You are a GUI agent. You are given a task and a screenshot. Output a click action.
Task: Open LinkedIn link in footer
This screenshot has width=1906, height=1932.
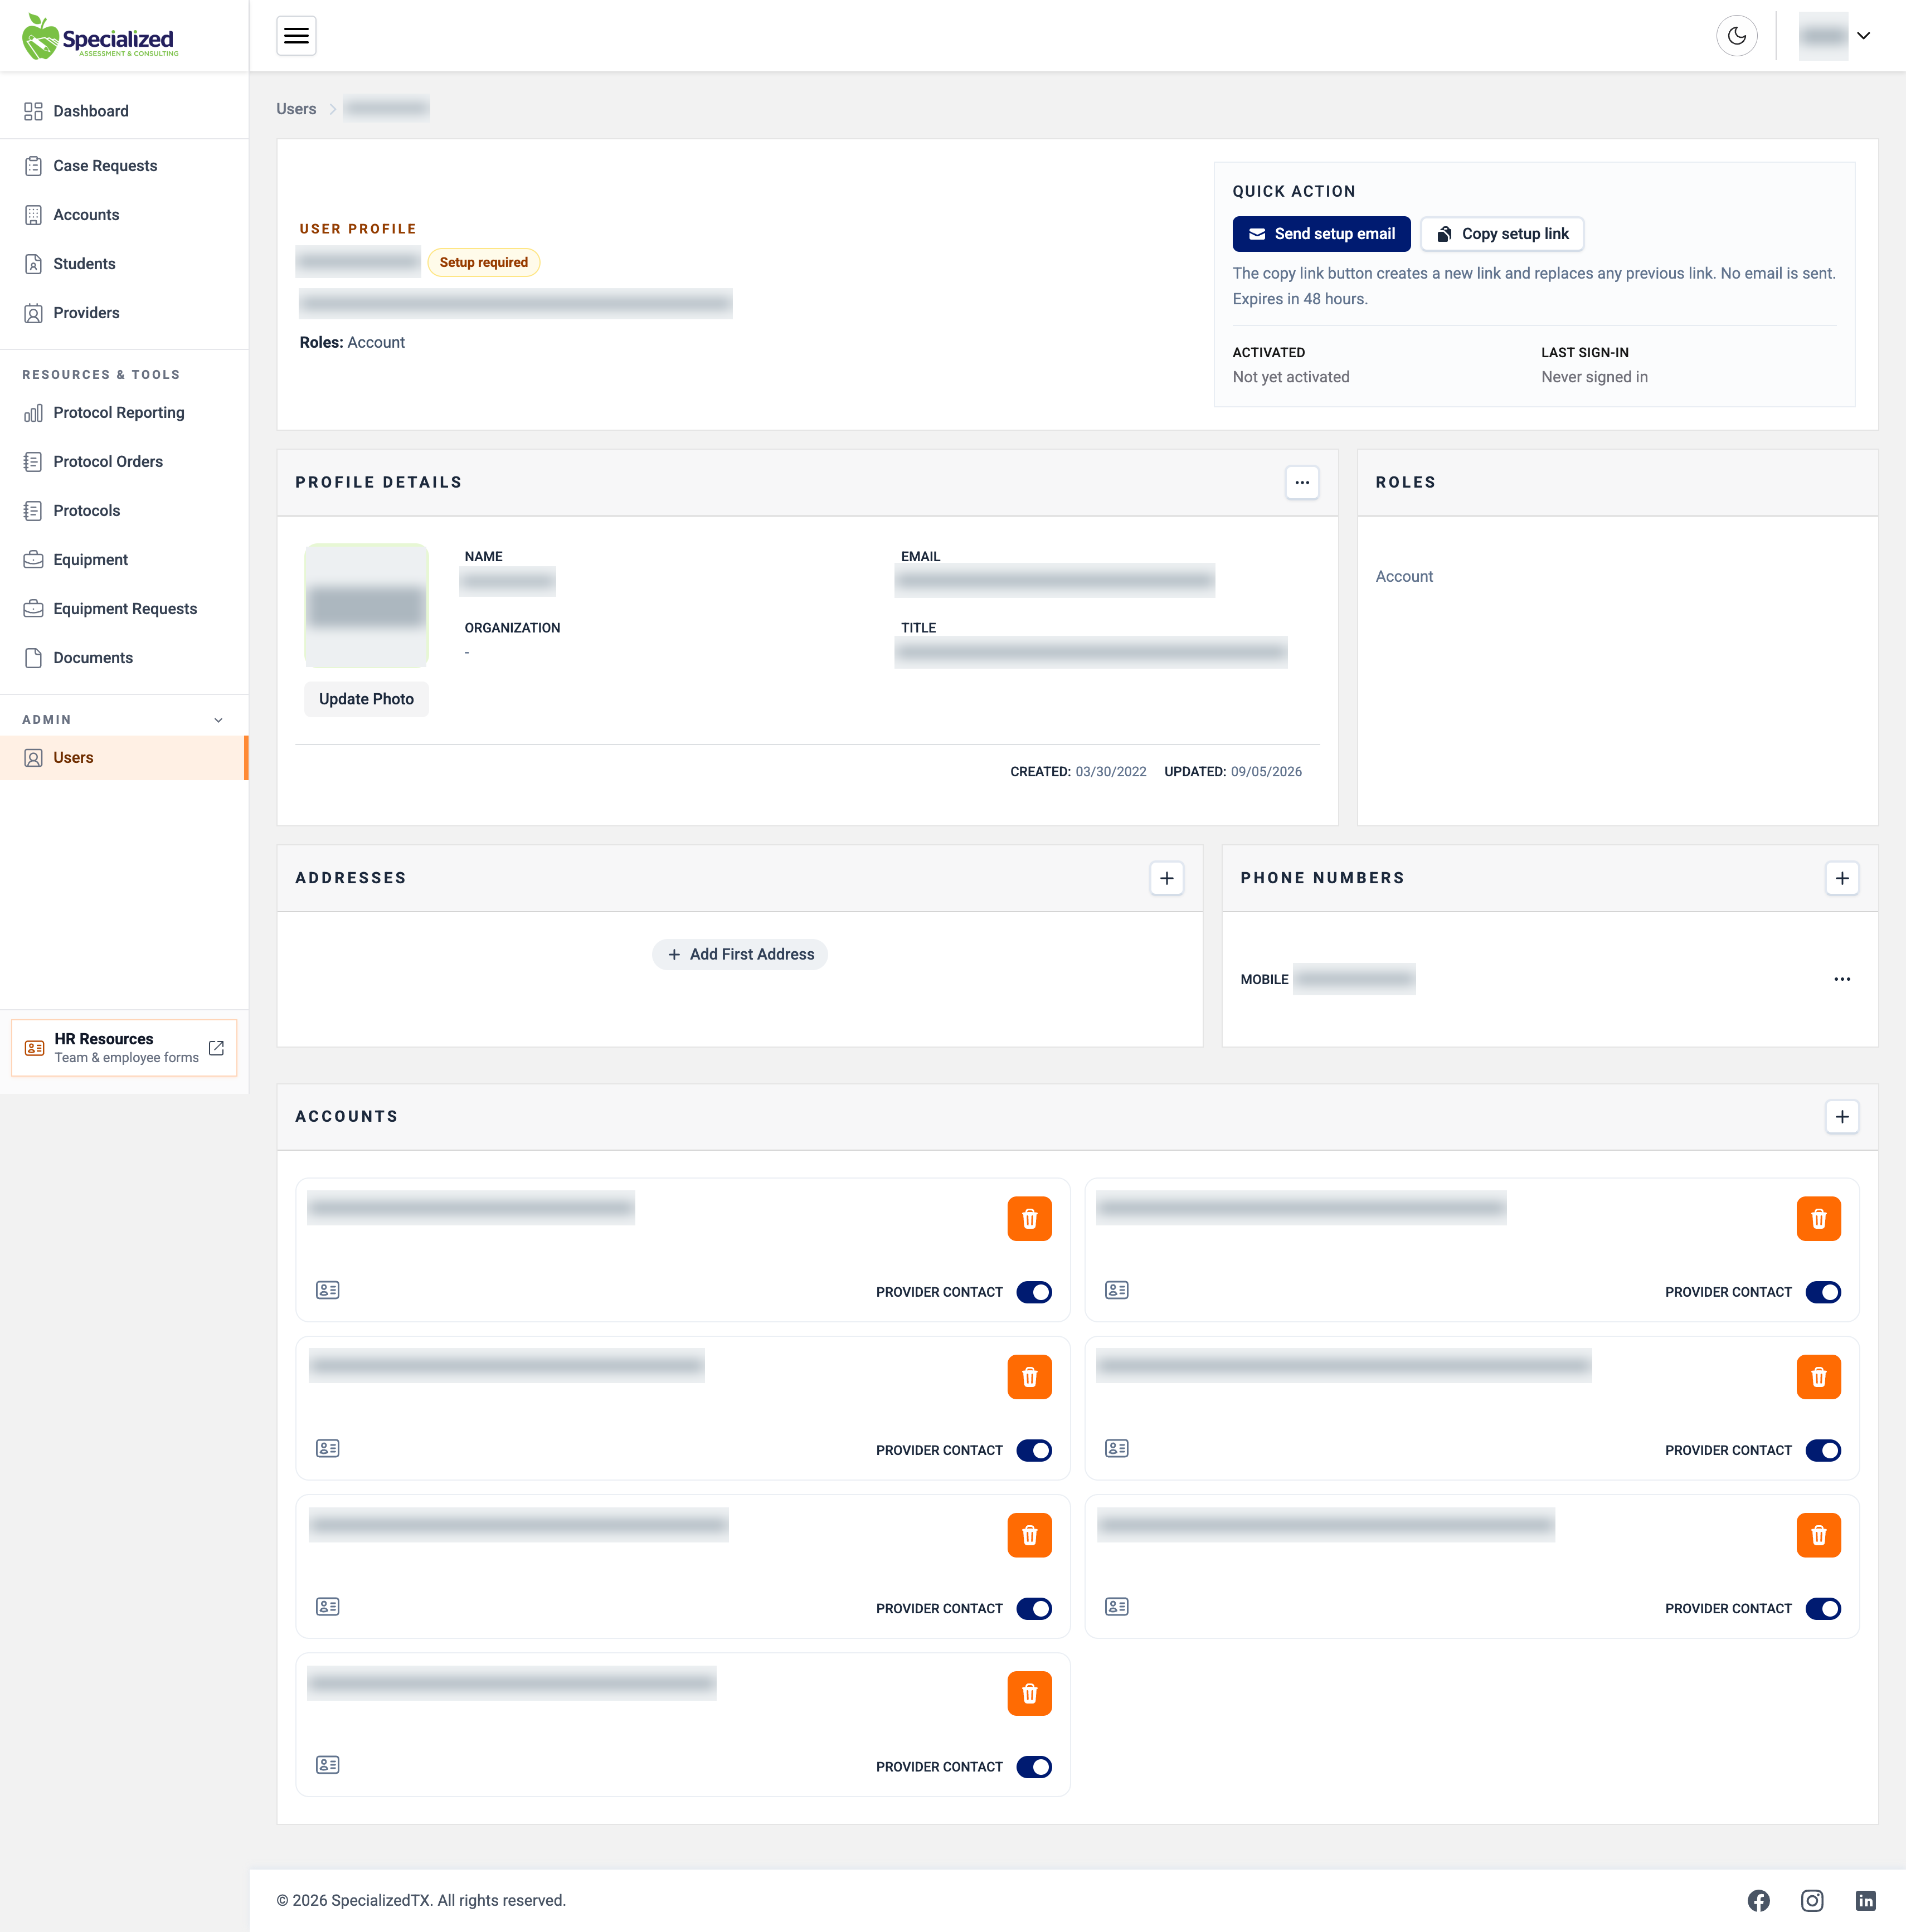[1866, 1900]
